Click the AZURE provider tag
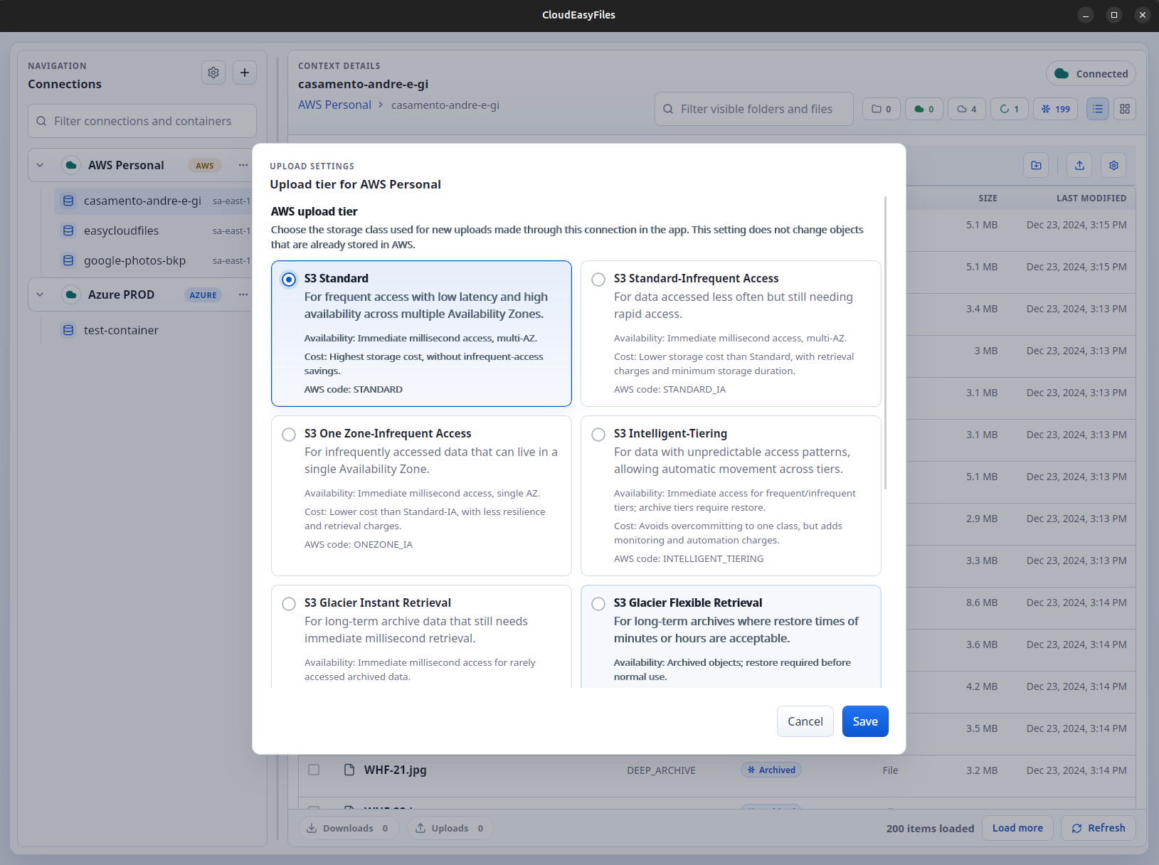 point(203,294)
